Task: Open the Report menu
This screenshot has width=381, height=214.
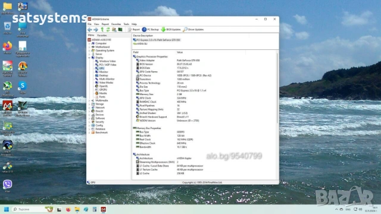Action: pyautogui.click(x=105, y=24)
